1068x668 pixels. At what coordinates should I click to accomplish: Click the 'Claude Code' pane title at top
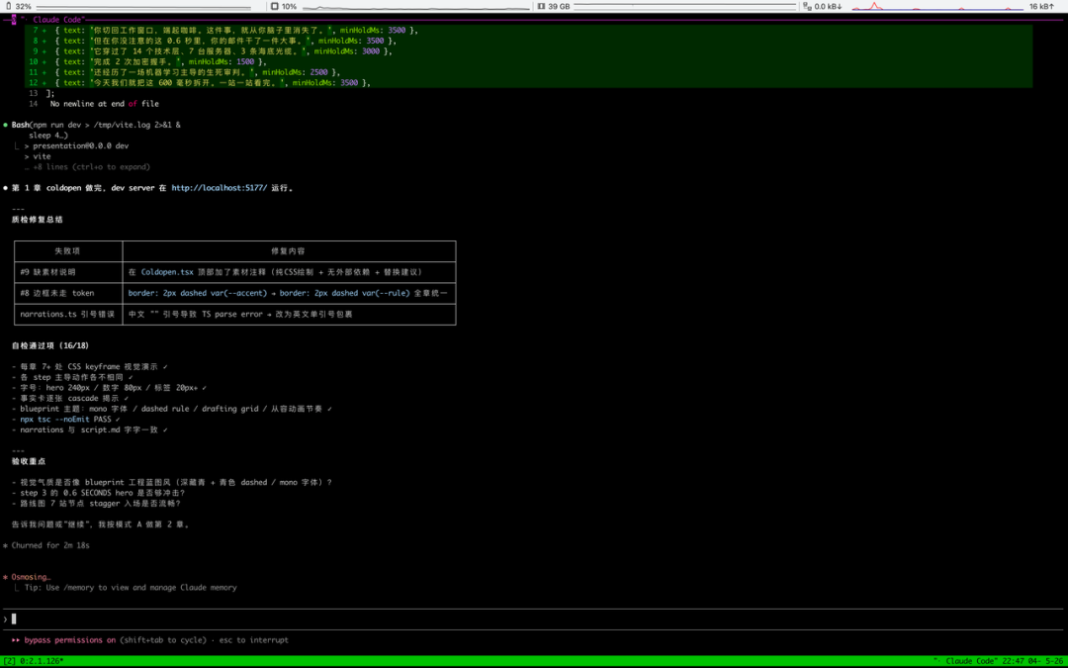(57, 20)
